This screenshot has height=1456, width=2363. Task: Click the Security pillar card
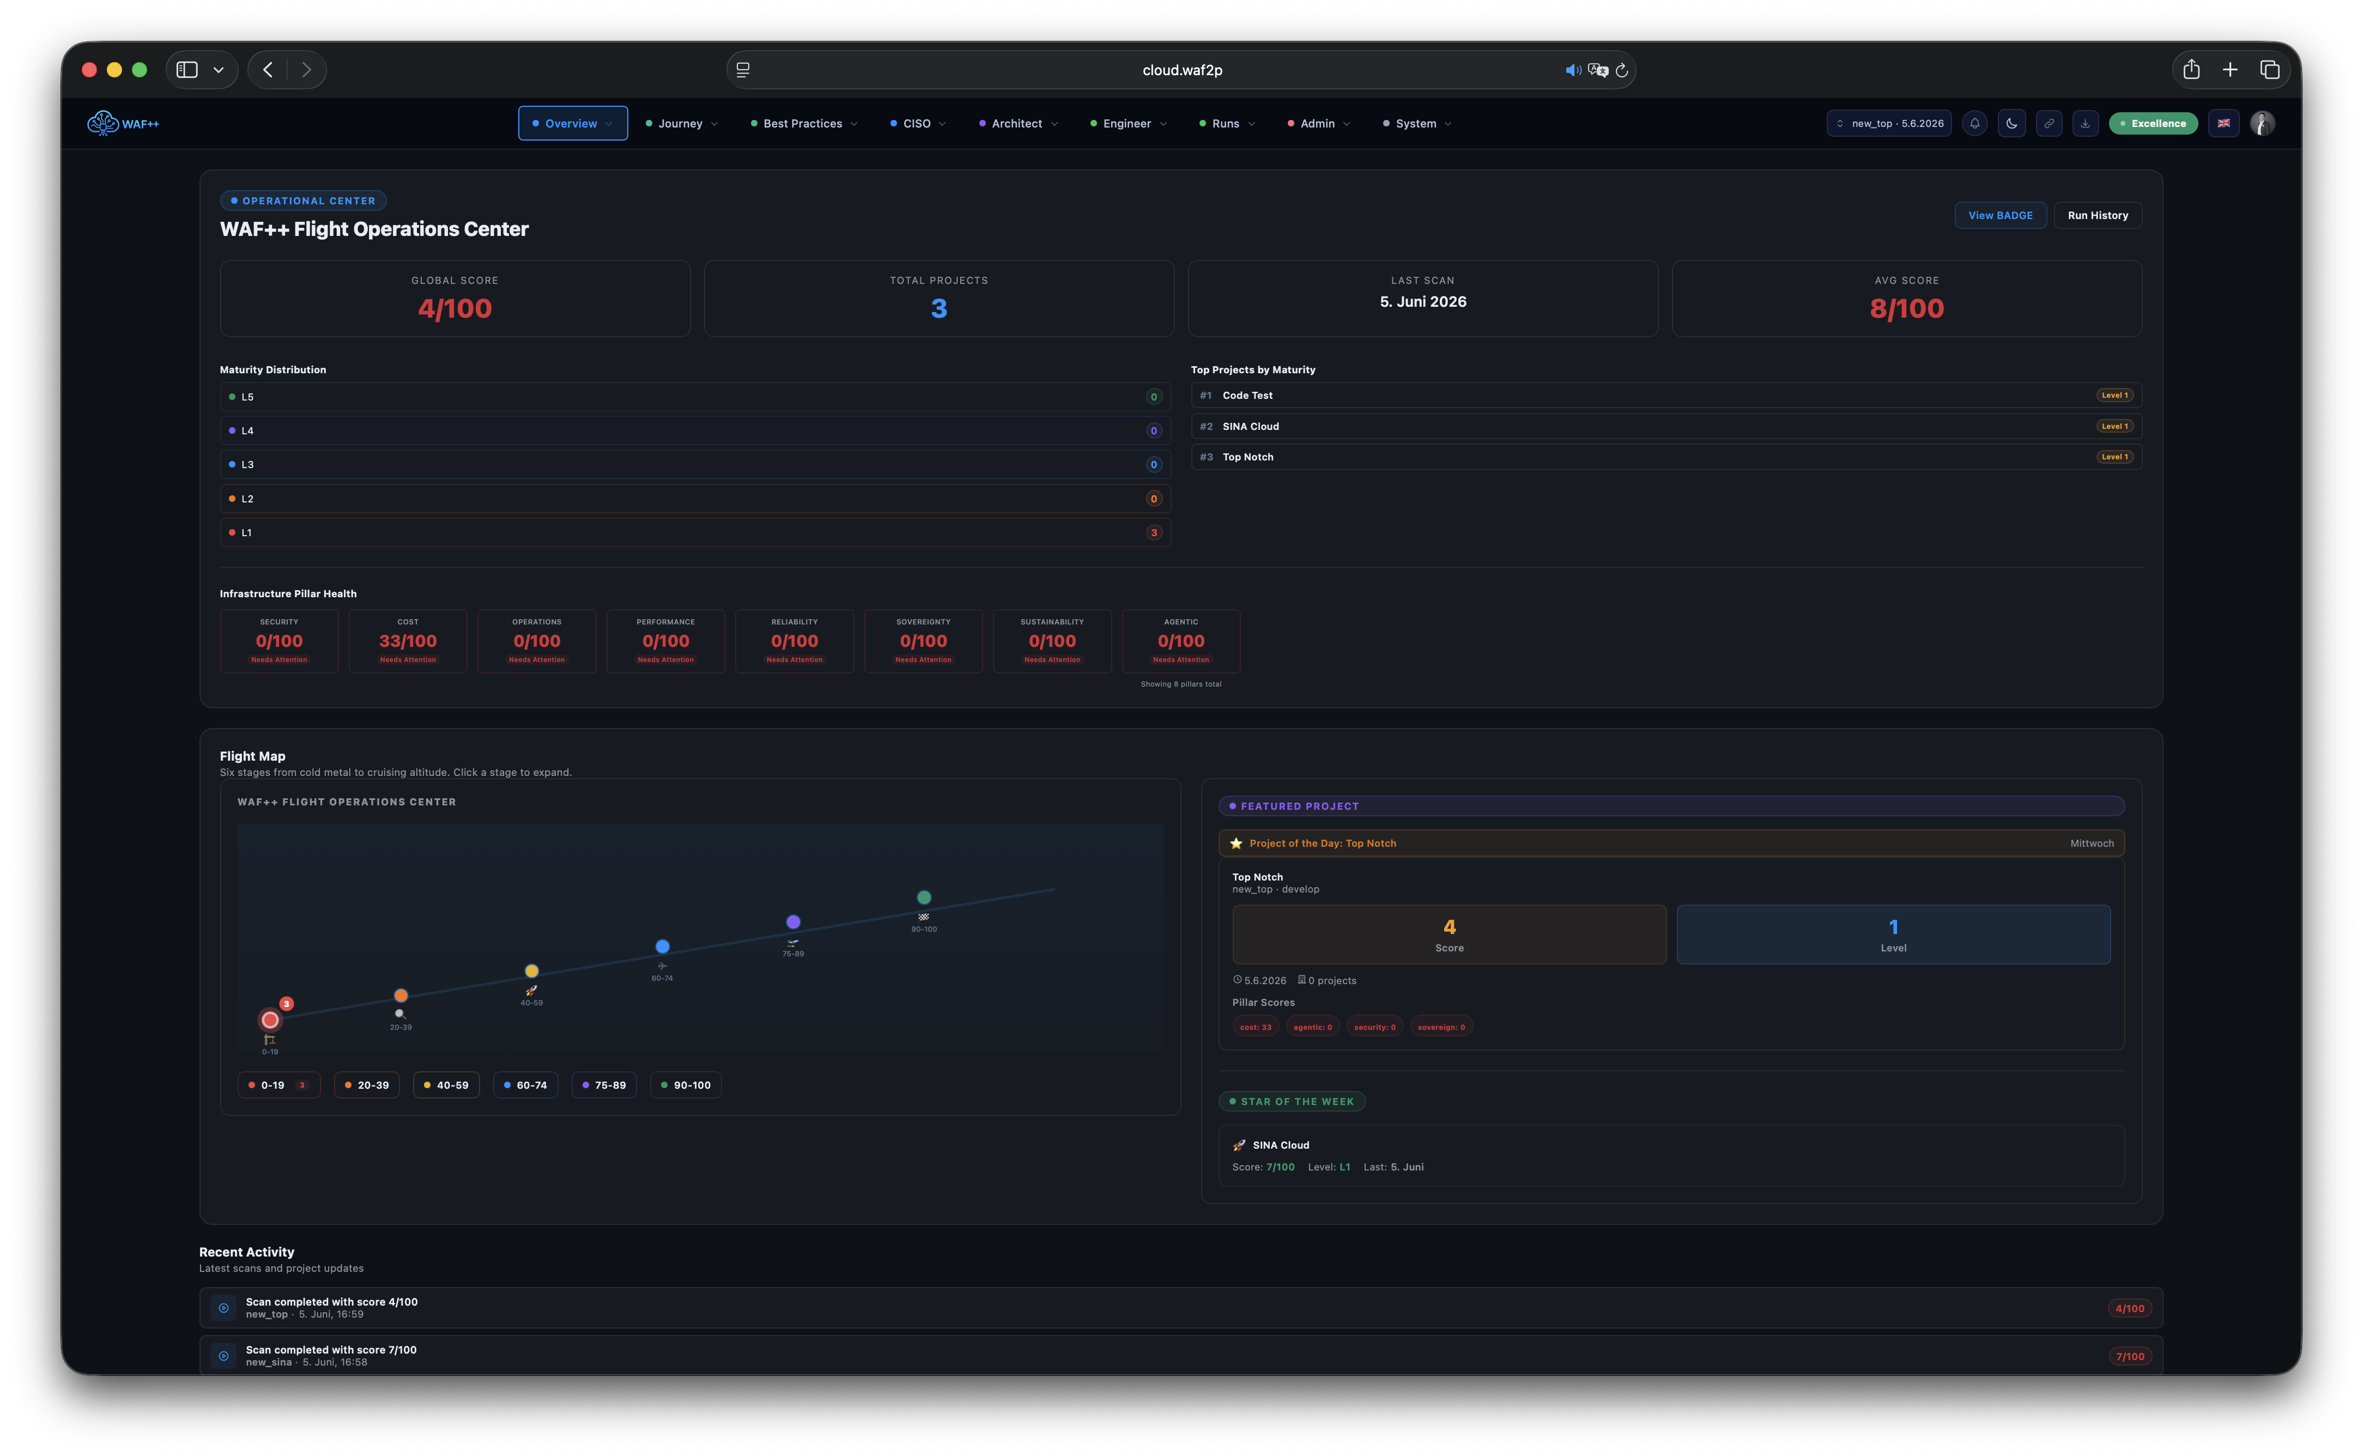click(x=279, y=641)
